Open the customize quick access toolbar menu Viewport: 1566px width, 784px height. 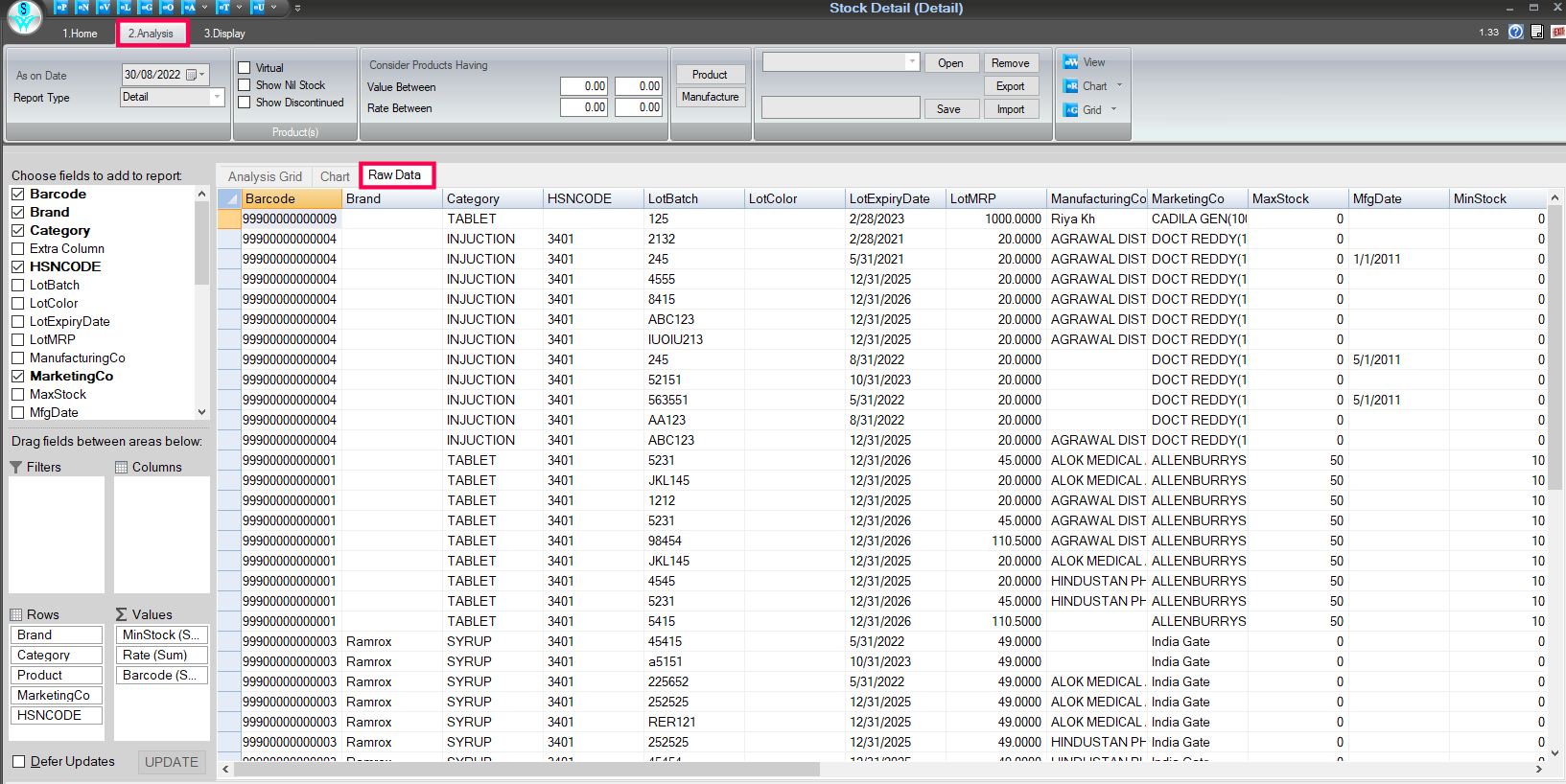click(297, 8)
